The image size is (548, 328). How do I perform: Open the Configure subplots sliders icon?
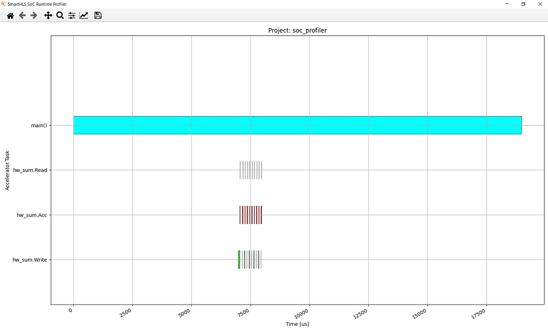[72, 15]
